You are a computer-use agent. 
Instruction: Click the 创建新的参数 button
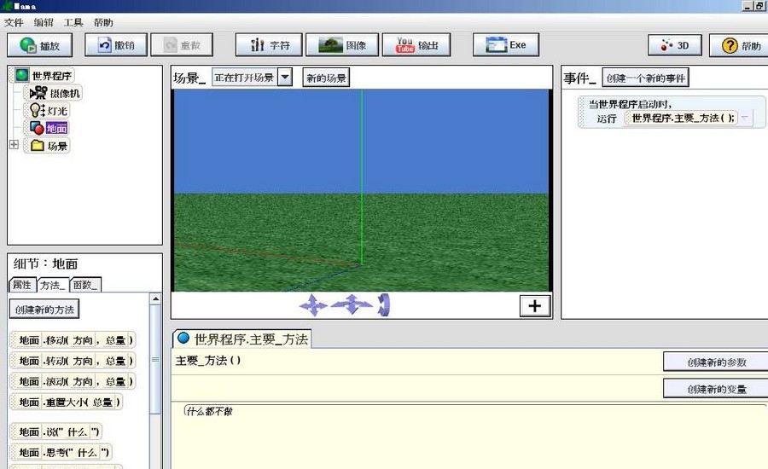point(716,362)
